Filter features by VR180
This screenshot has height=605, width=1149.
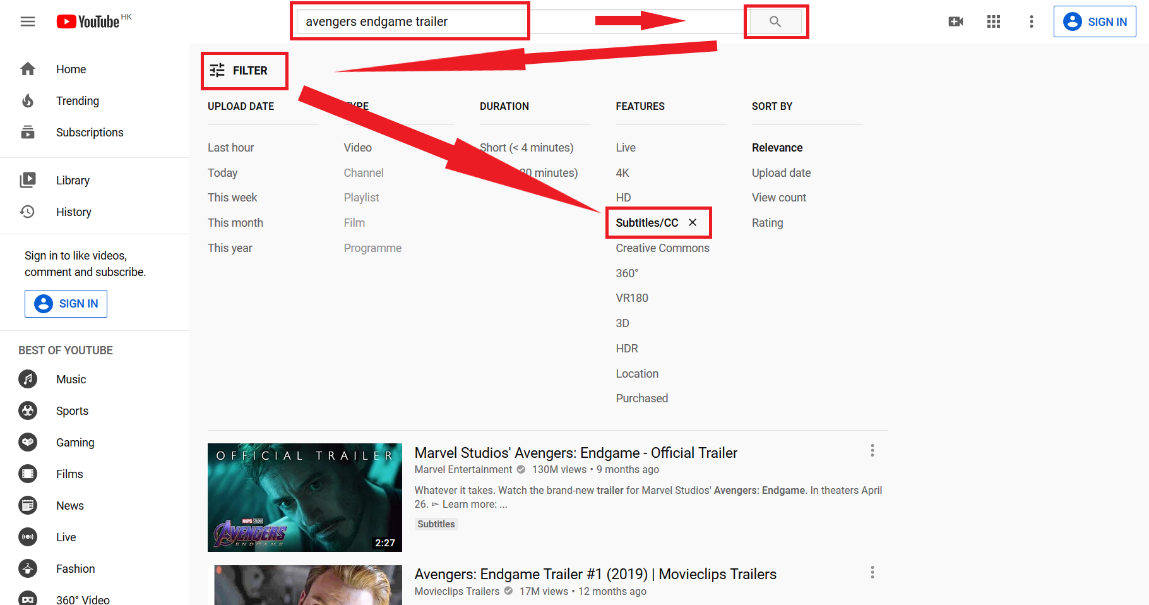tap(632, 297)
